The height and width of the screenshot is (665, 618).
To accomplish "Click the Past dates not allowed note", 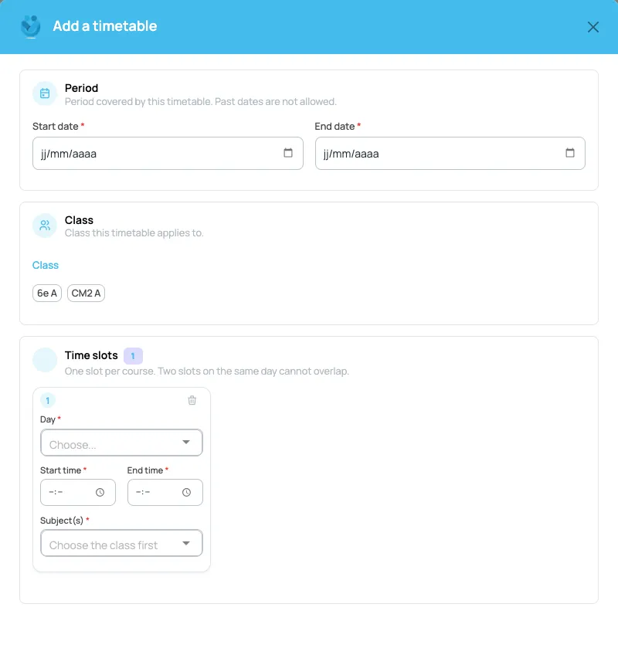I will (x=276, y=102).
